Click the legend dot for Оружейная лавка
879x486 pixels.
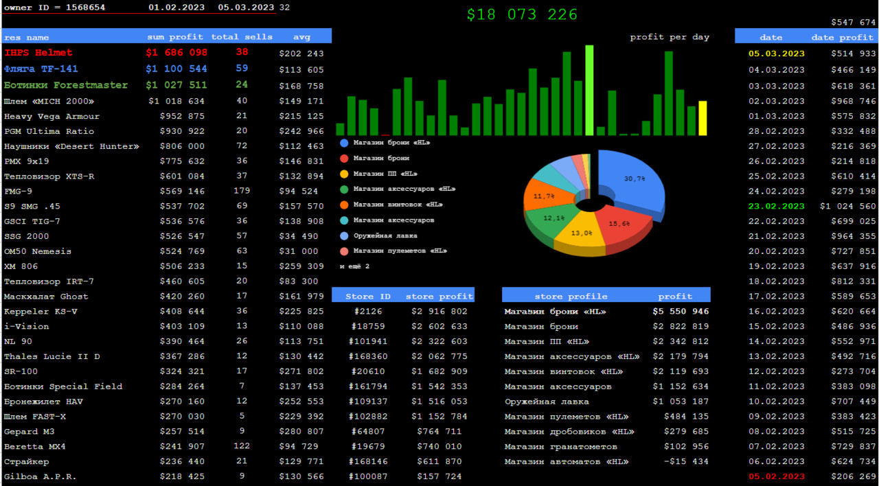pyautogui.click(x=345, y=235)
